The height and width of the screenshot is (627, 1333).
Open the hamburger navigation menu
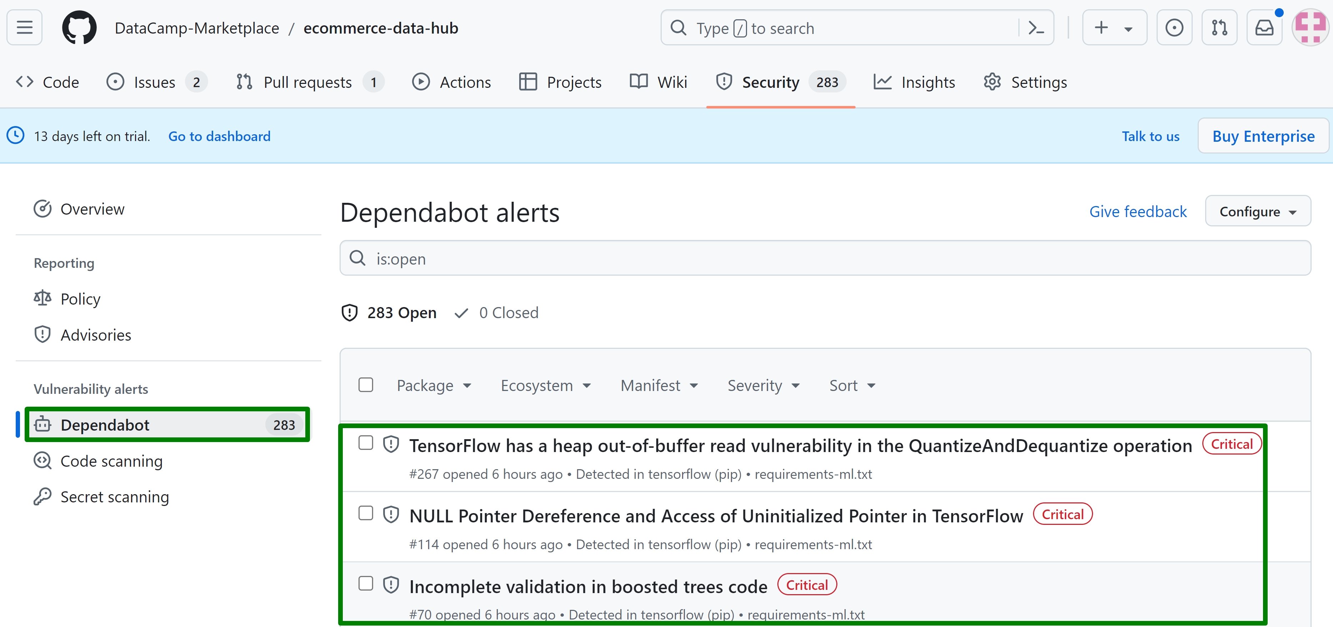click(24, 27)
